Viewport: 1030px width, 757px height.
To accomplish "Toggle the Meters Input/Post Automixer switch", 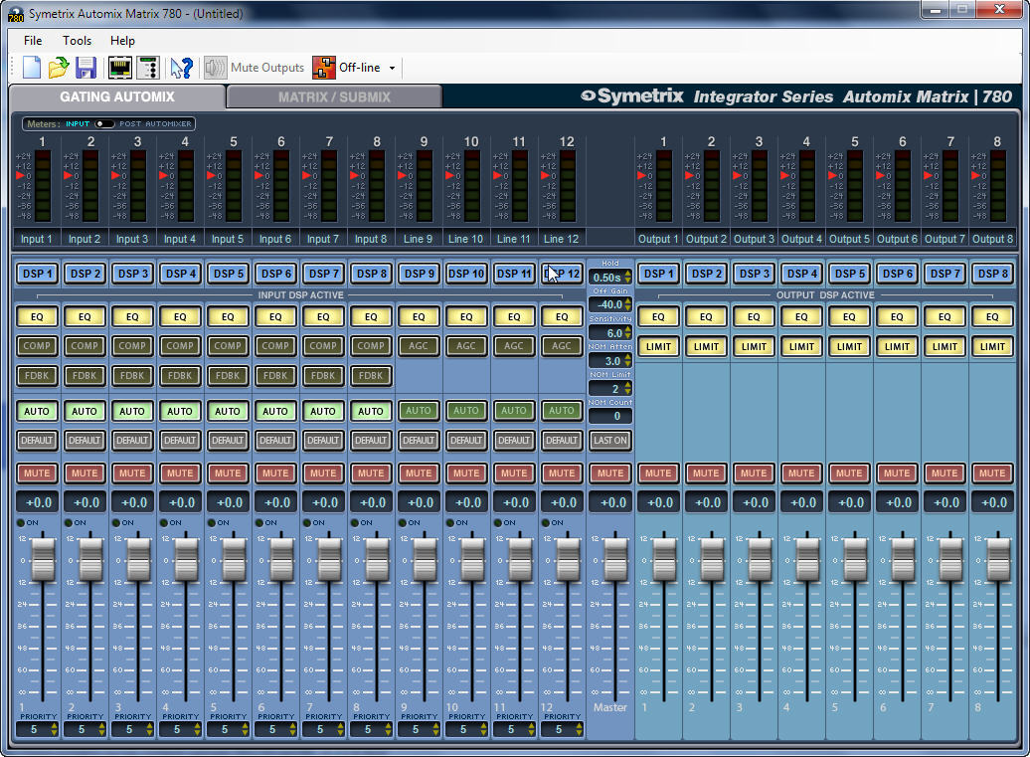I will 103,123.
